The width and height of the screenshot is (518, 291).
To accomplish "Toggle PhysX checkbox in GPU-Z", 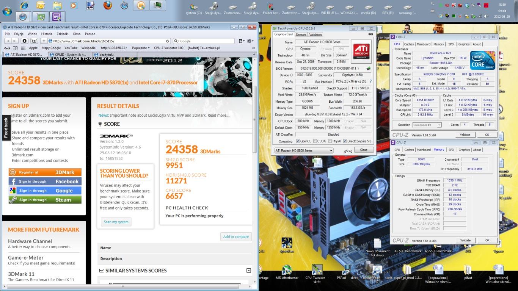I will click(x=329, y=141).
